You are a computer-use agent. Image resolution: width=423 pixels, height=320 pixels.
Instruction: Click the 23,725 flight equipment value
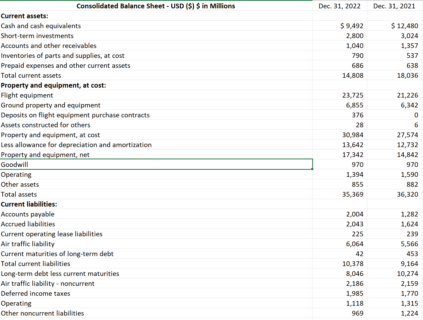tap(353, 95)
